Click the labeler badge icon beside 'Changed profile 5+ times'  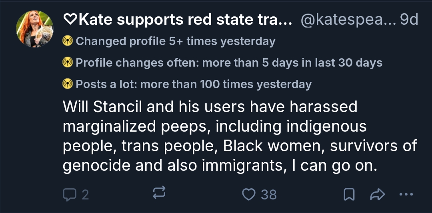tap(68, 41)
